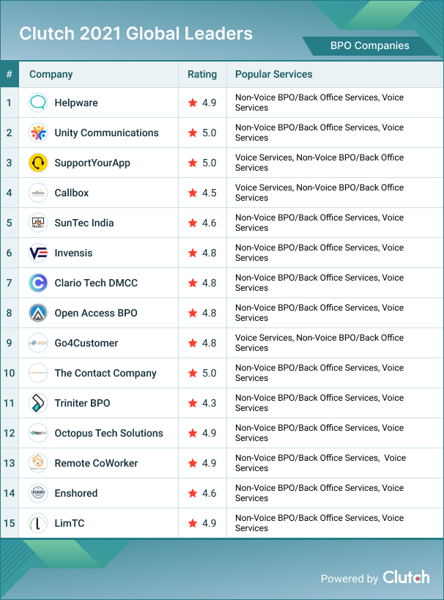
Task: Click the red star beside Helpware's rating
Action: 193,103
